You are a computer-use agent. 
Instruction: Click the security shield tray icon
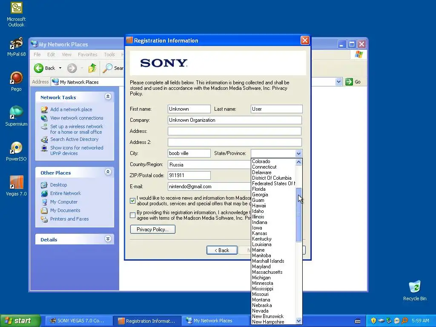[x=373, y=321]
